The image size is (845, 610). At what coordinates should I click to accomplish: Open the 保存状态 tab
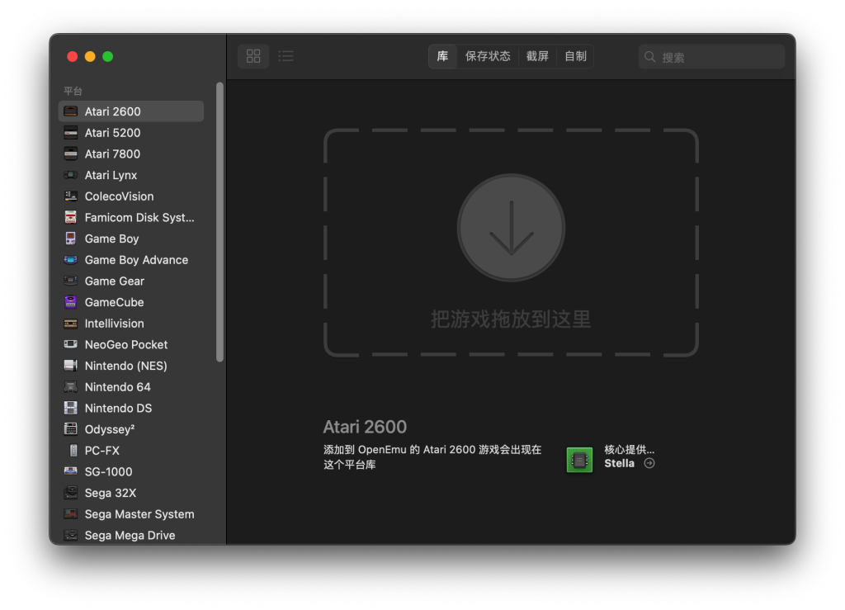tap(488, 56)
